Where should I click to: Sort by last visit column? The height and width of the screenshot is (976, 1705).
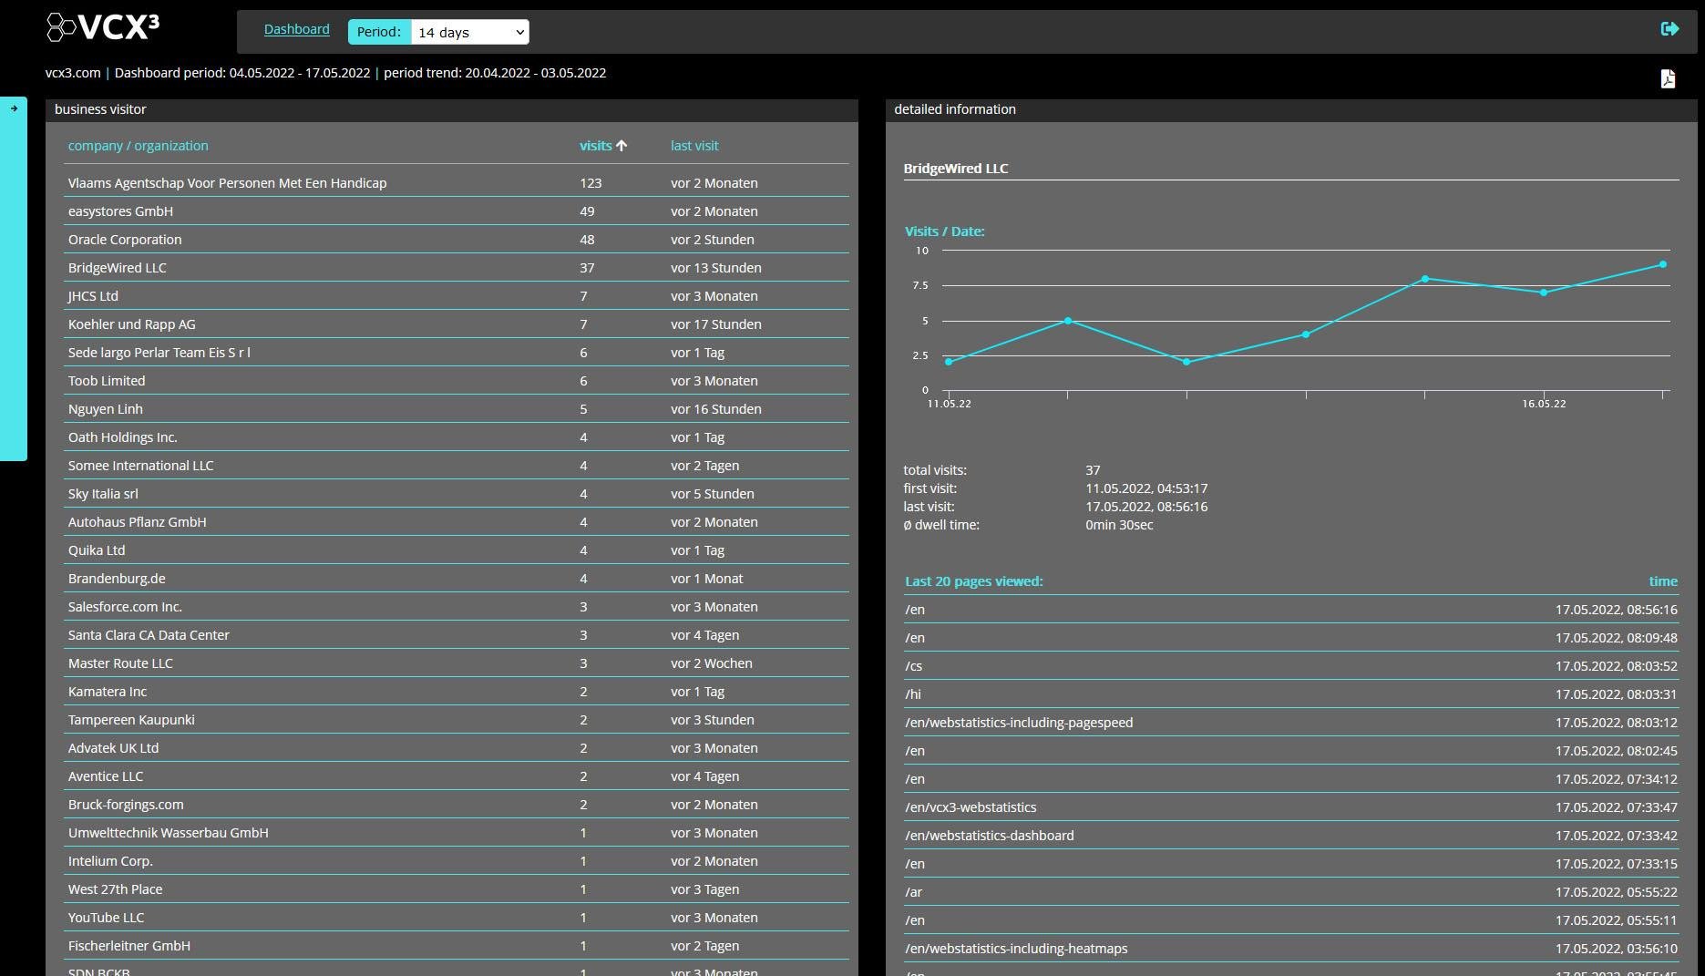[x=694, y=146]
